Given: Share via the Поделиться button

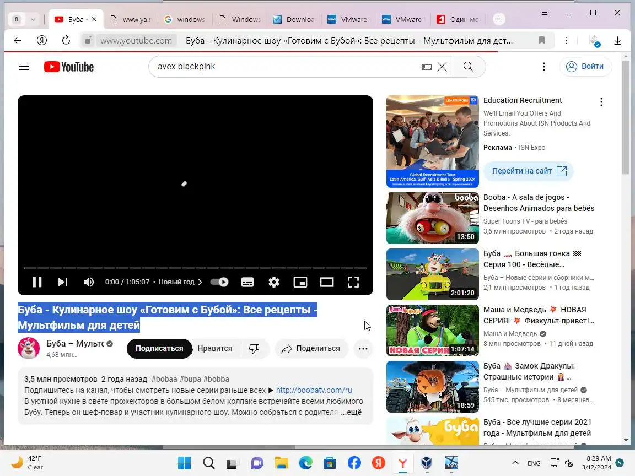Looking at the screenshot, I should click(311, 349).
